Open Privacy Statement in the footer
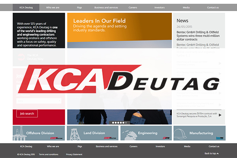The height and width of the screenshot is (158, 237). click(74, 154)
